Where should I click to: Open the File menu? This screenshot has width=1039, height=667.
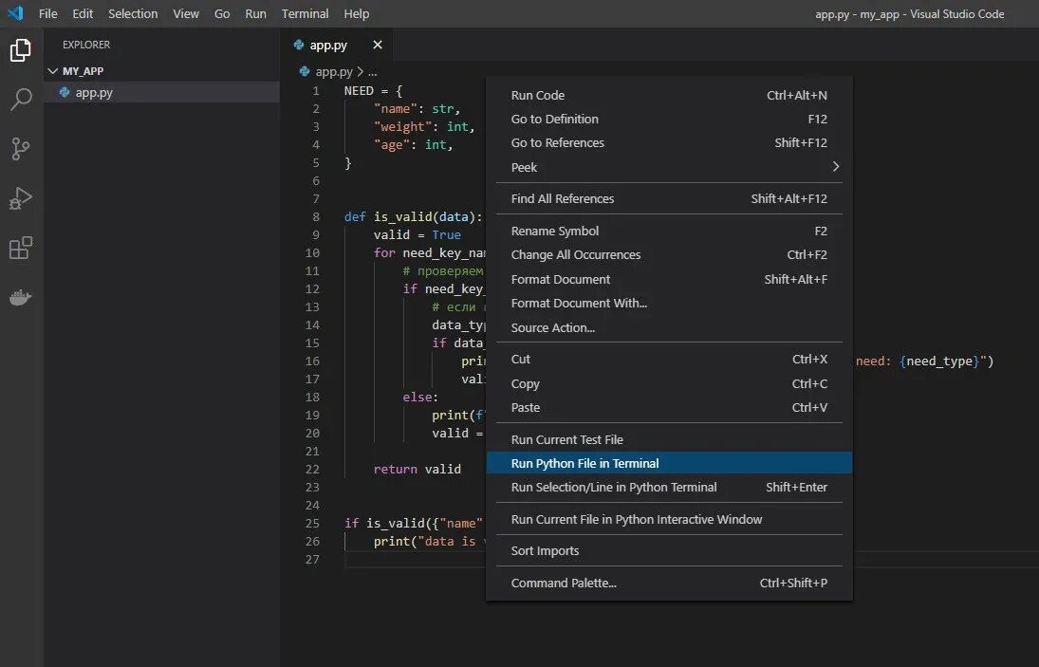pos(47,13)
